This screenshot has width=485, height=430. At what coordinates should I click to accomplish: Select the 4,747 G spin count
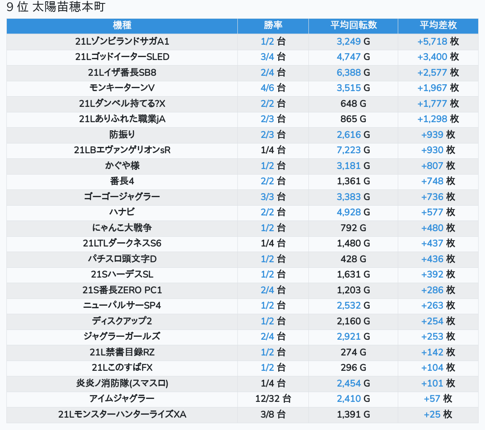pos(353,57)
